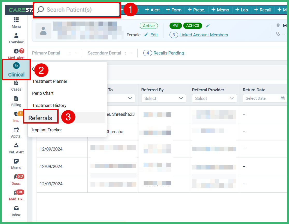Choose Implant Tracker from Clinical menu

click(x=47, y=130)
